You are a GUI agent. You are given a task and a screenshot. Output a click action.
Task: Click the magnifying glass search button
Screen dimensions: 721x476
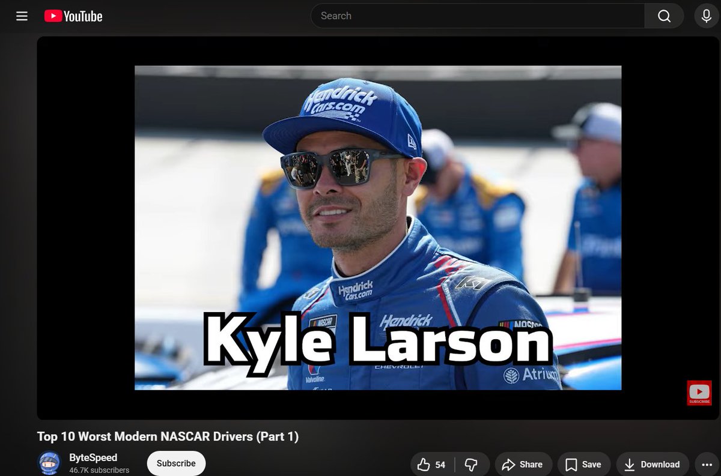pos(664,16)
